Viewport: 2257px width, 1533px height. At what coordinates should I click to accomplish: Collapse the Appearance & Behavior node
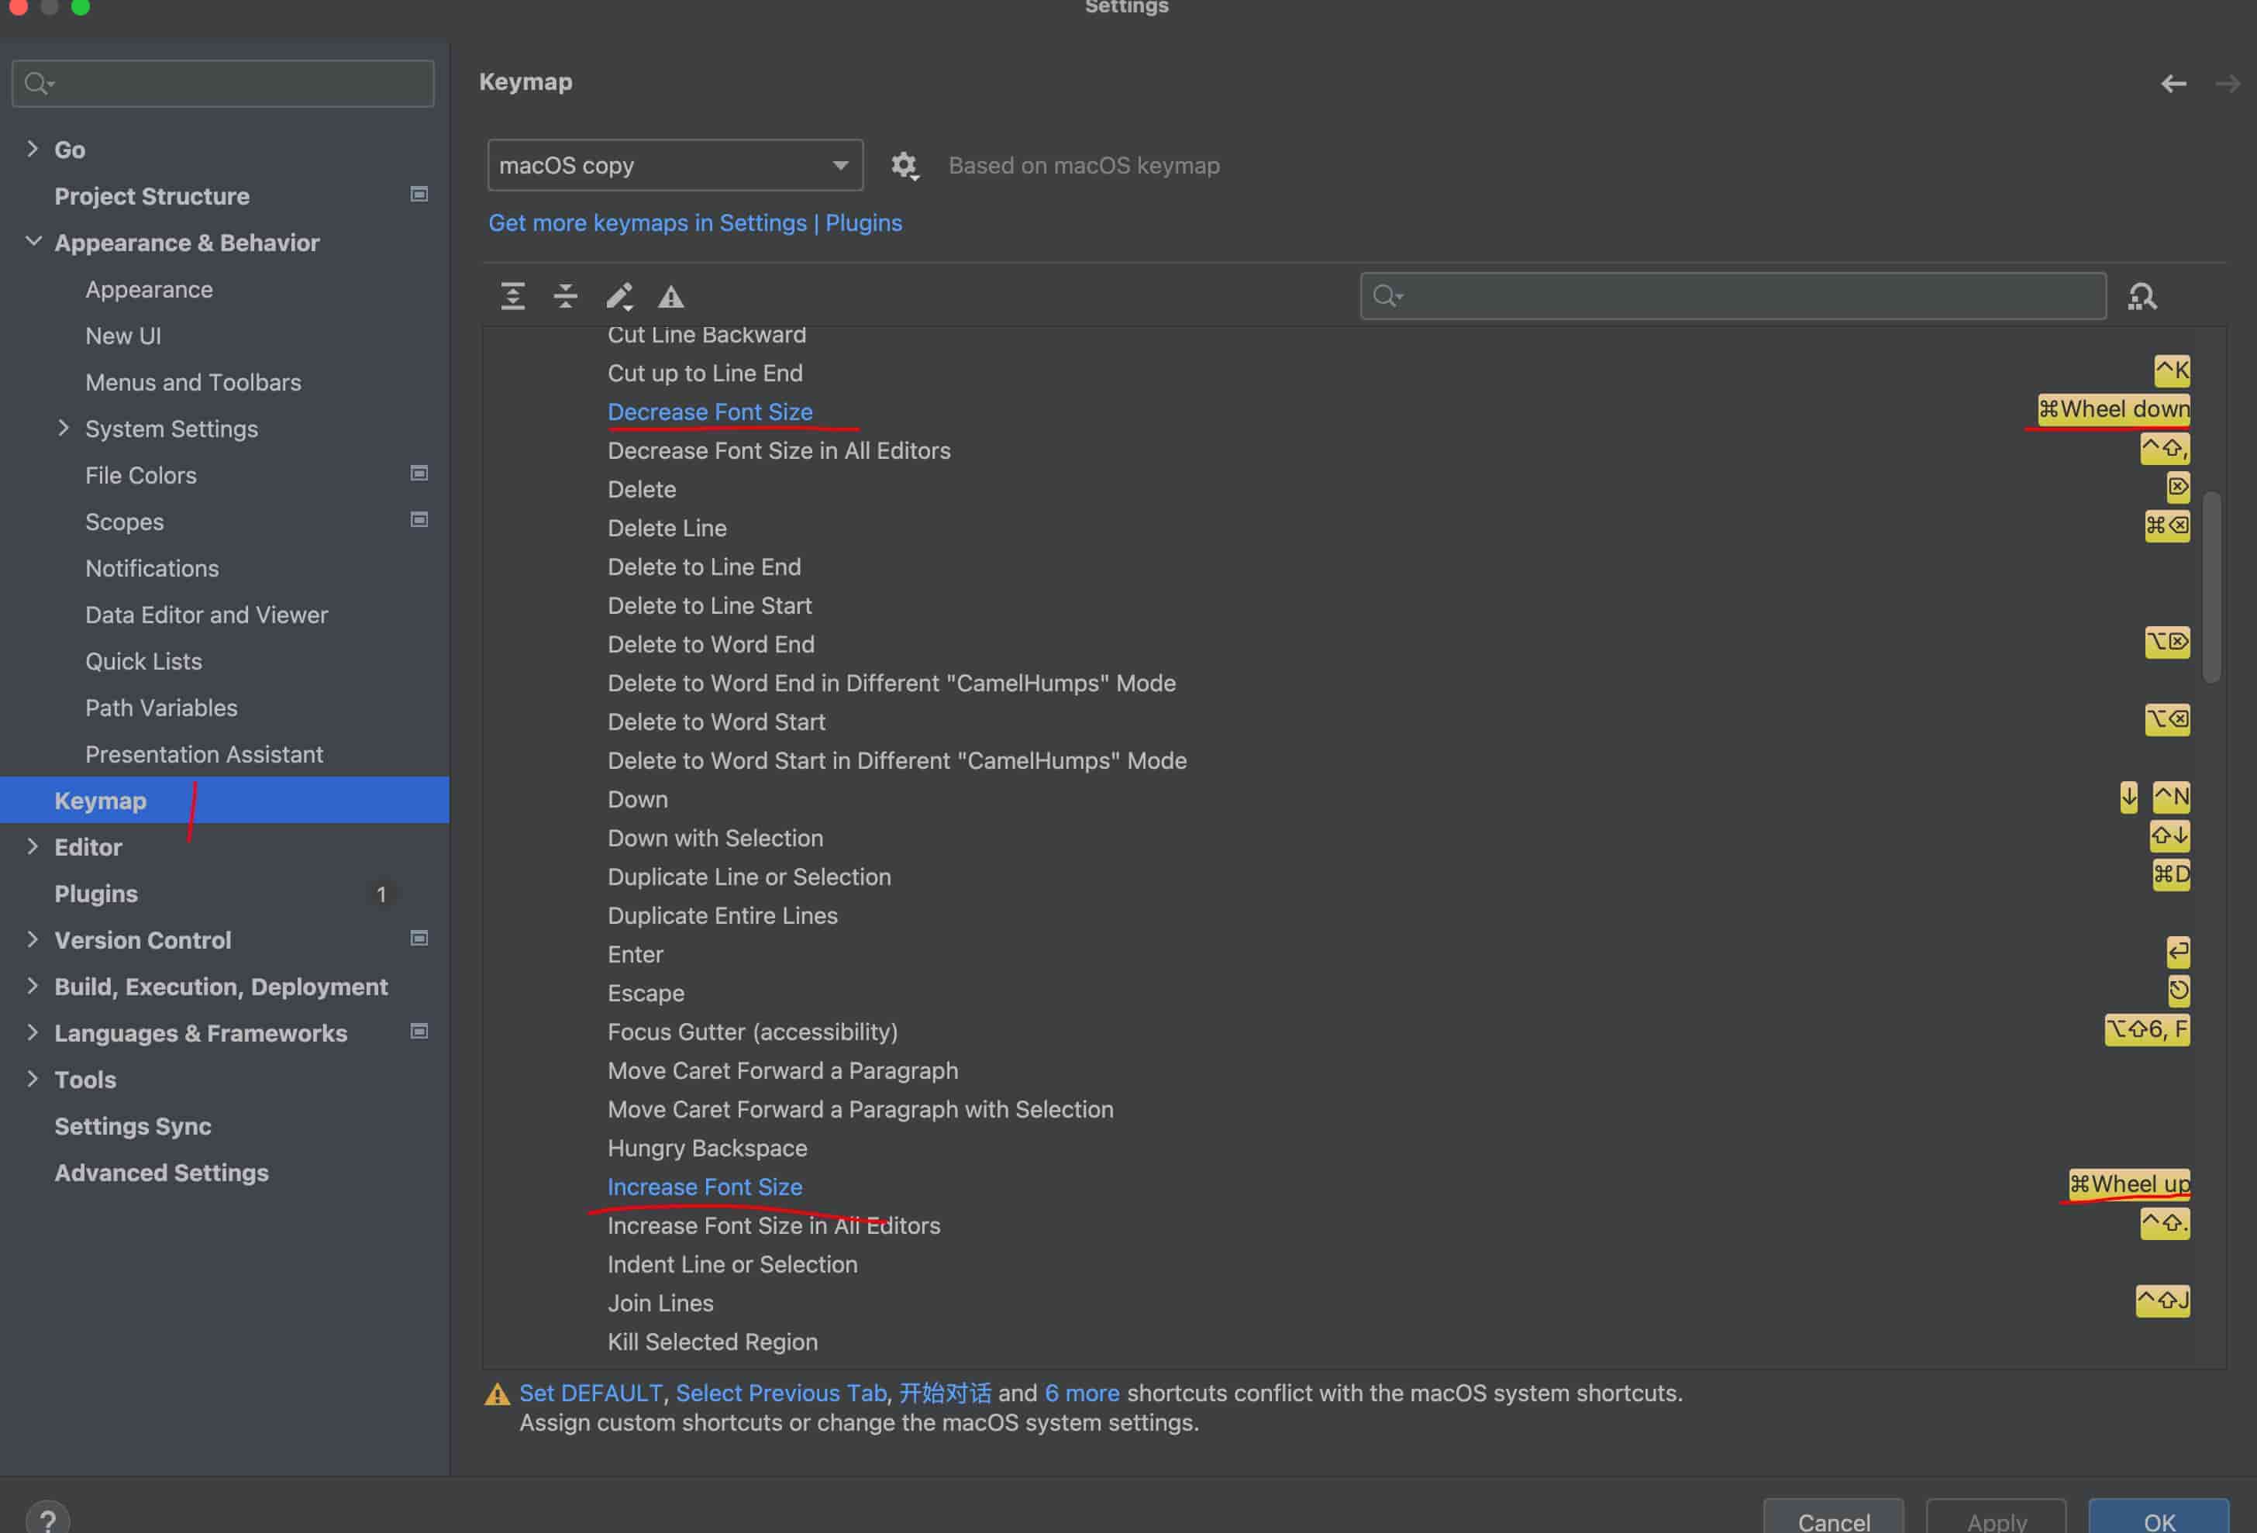tap(33, 242)
